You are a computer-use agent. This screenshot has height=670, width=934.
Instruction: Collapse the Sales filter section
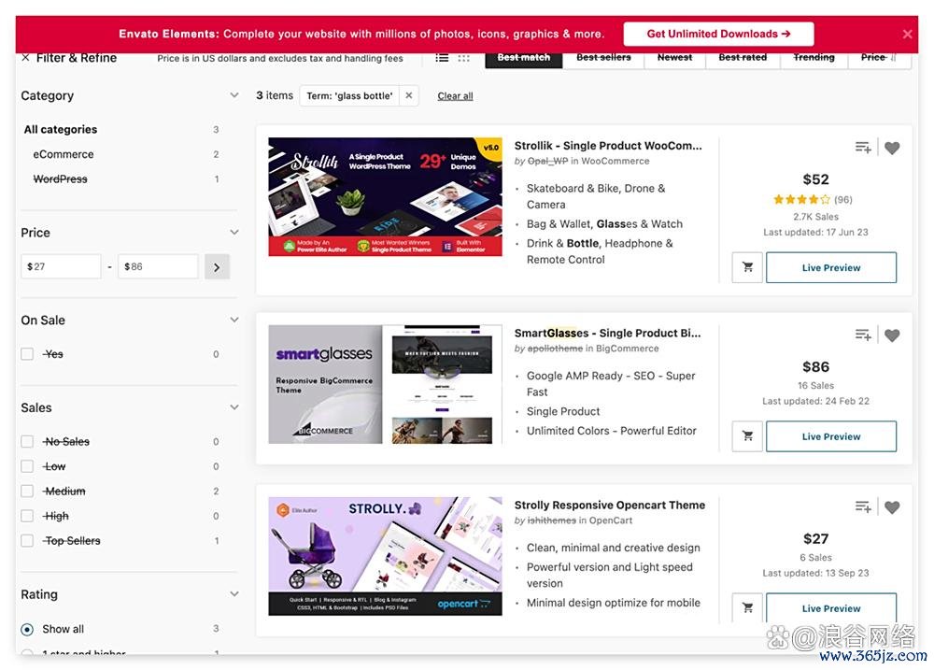click(234, 407)
